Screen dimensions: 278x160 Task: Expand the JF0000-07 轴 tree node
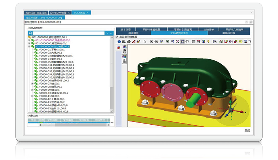(32, 84)
